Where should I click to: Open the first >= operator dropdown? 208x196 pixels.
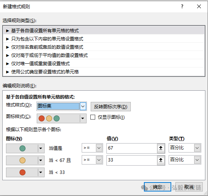click(x=92, y=148)
